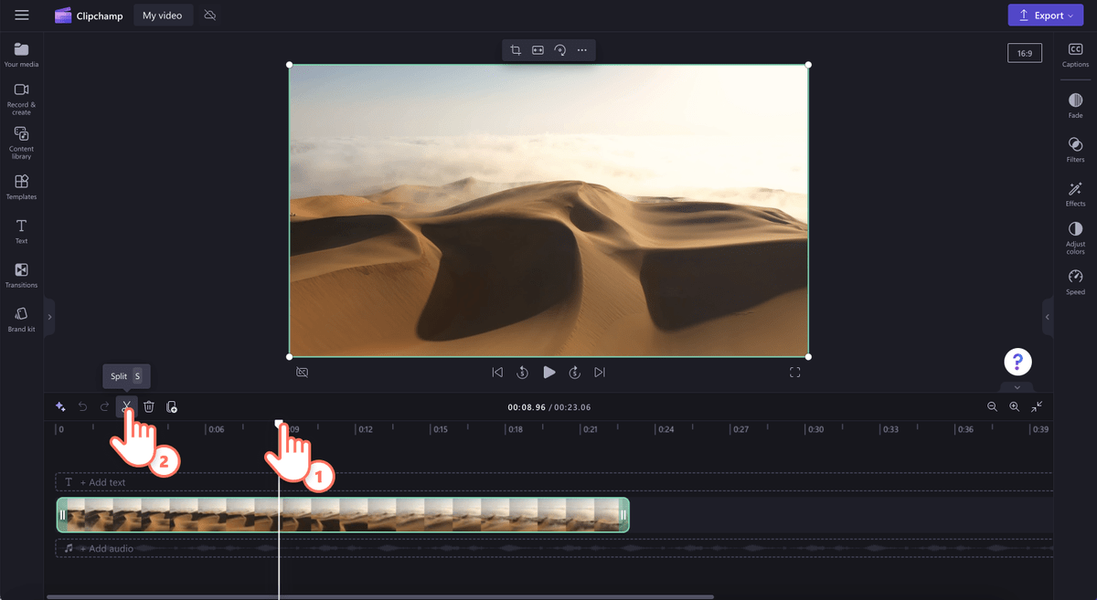Duplicate the selected clip

[x=172, y=406]
